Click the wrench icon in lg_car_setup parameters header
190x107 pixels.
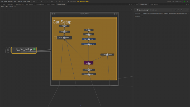(185, 10)
